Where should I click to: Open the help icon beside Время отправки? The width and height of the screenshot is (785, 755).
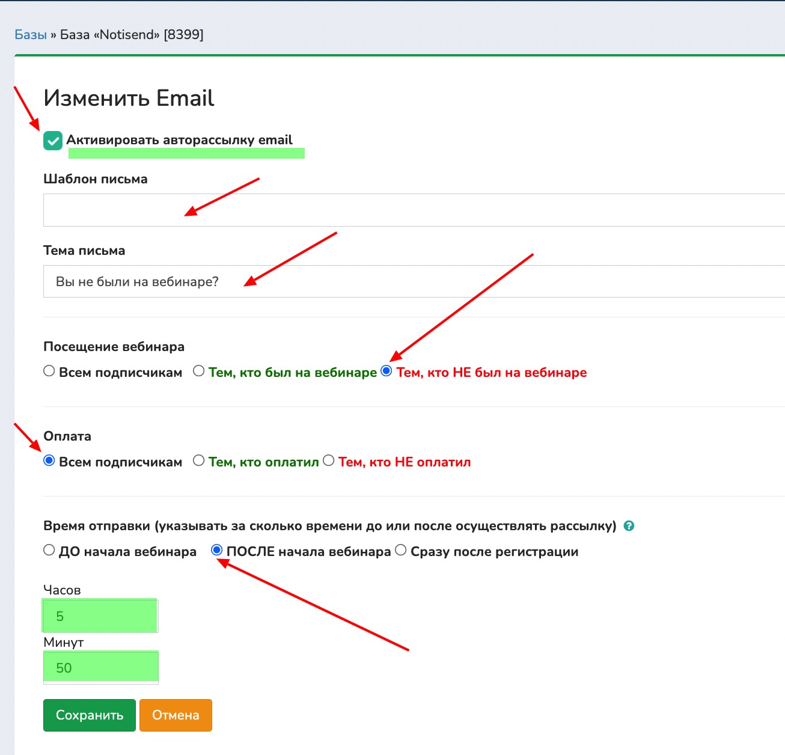tap(629, 526)
